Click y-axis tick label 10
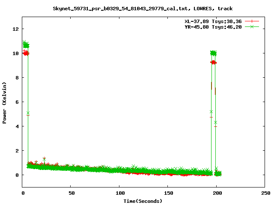274x205 pixels. point(15,53)
